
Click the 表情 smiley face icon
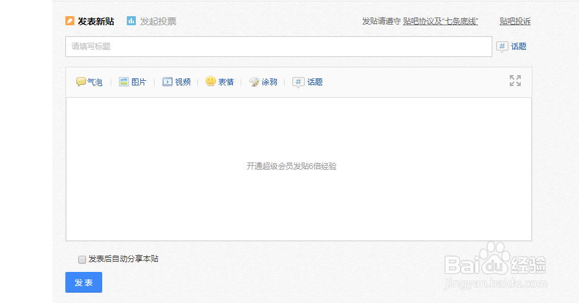(211, 81)
